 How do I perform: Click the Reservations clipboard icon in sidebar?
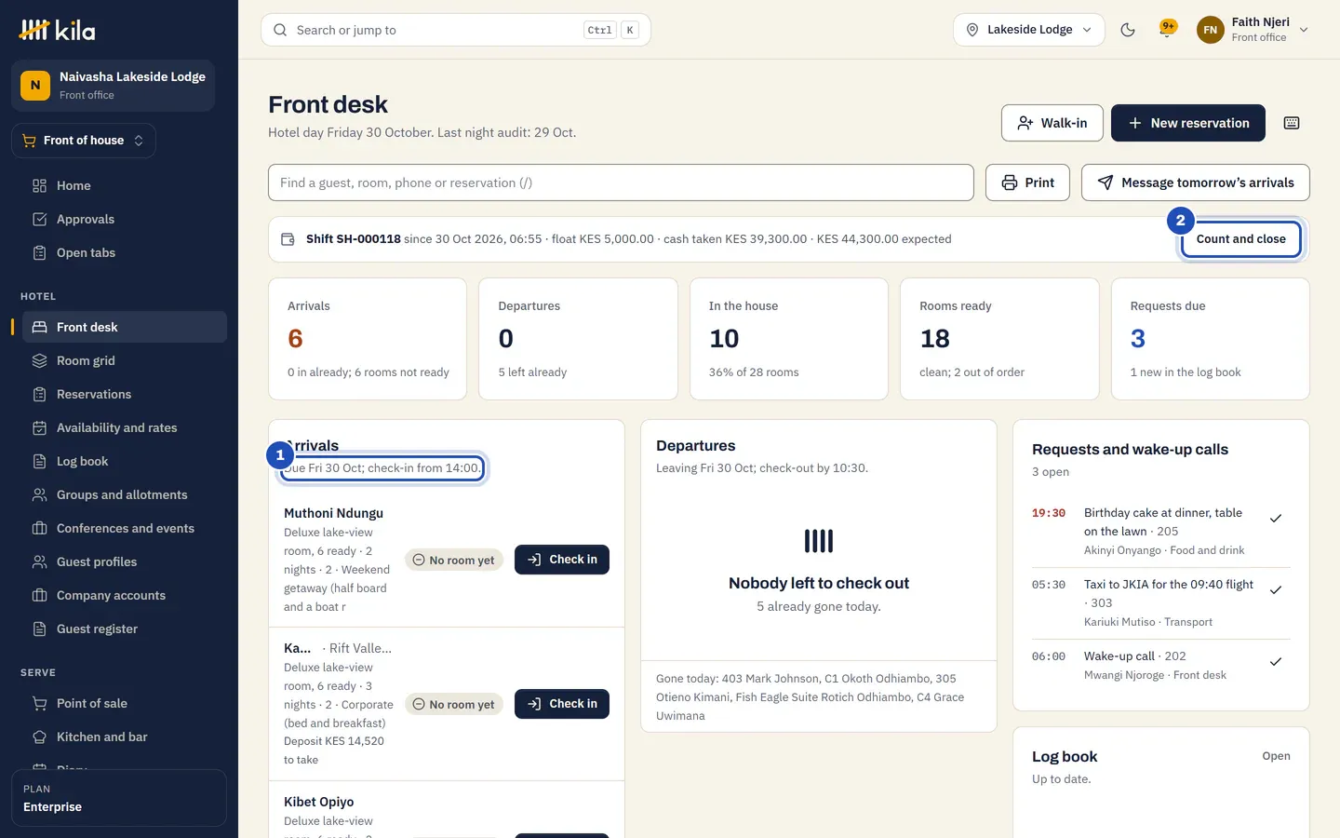coord(39,395)
